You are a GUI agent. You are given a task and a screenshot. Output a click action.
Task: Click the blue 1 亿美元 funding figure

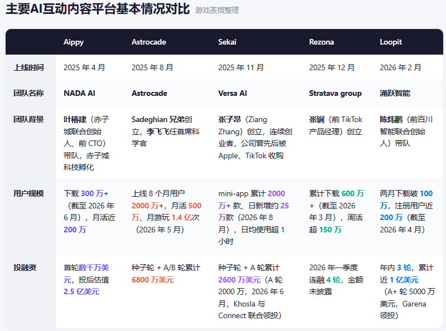404,280
